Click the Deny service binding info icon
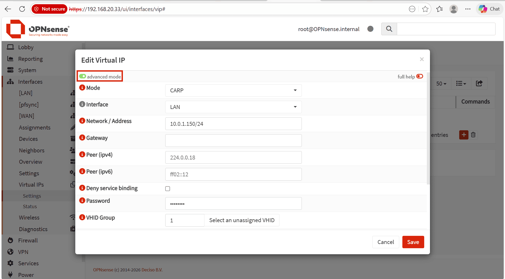This screenshot has height=279, width=505. (82, 188)
